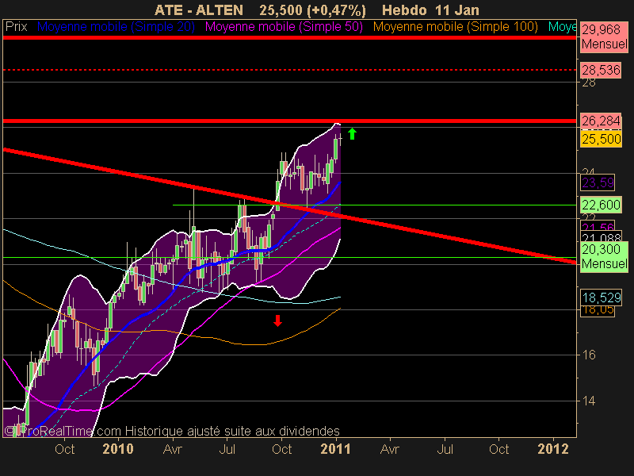Click the yellow "25,500" current price label
The image size is (634, 476).
pos(601,139)
